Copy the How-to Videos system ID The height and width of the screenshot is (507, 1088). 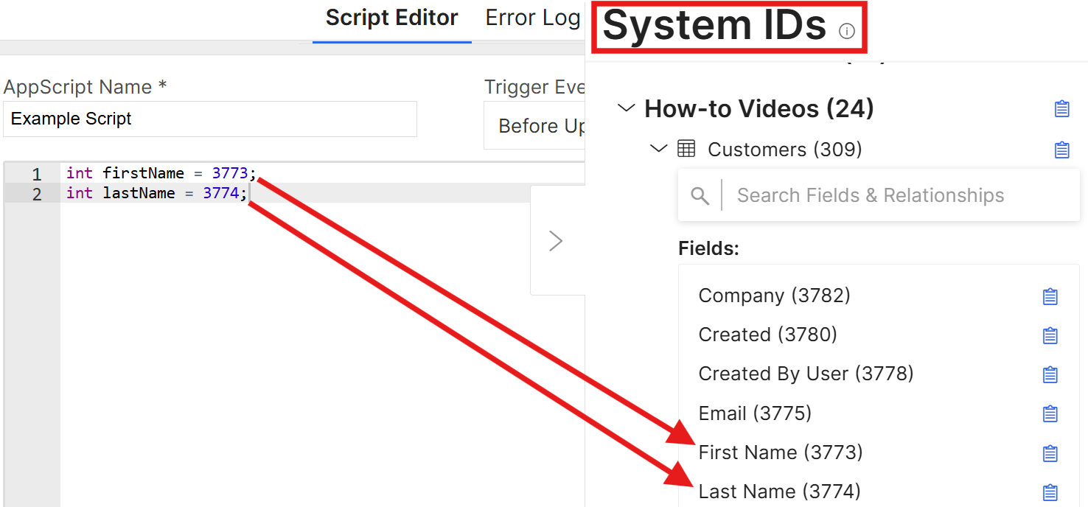[1061, 109]
